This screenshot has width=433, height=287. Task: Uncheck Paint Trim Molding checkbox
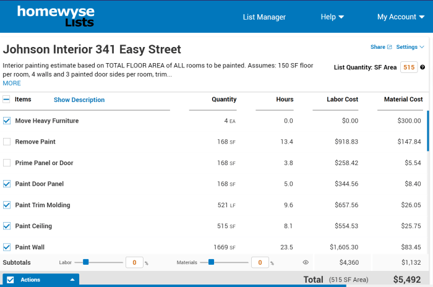click(x=7, y=205)
